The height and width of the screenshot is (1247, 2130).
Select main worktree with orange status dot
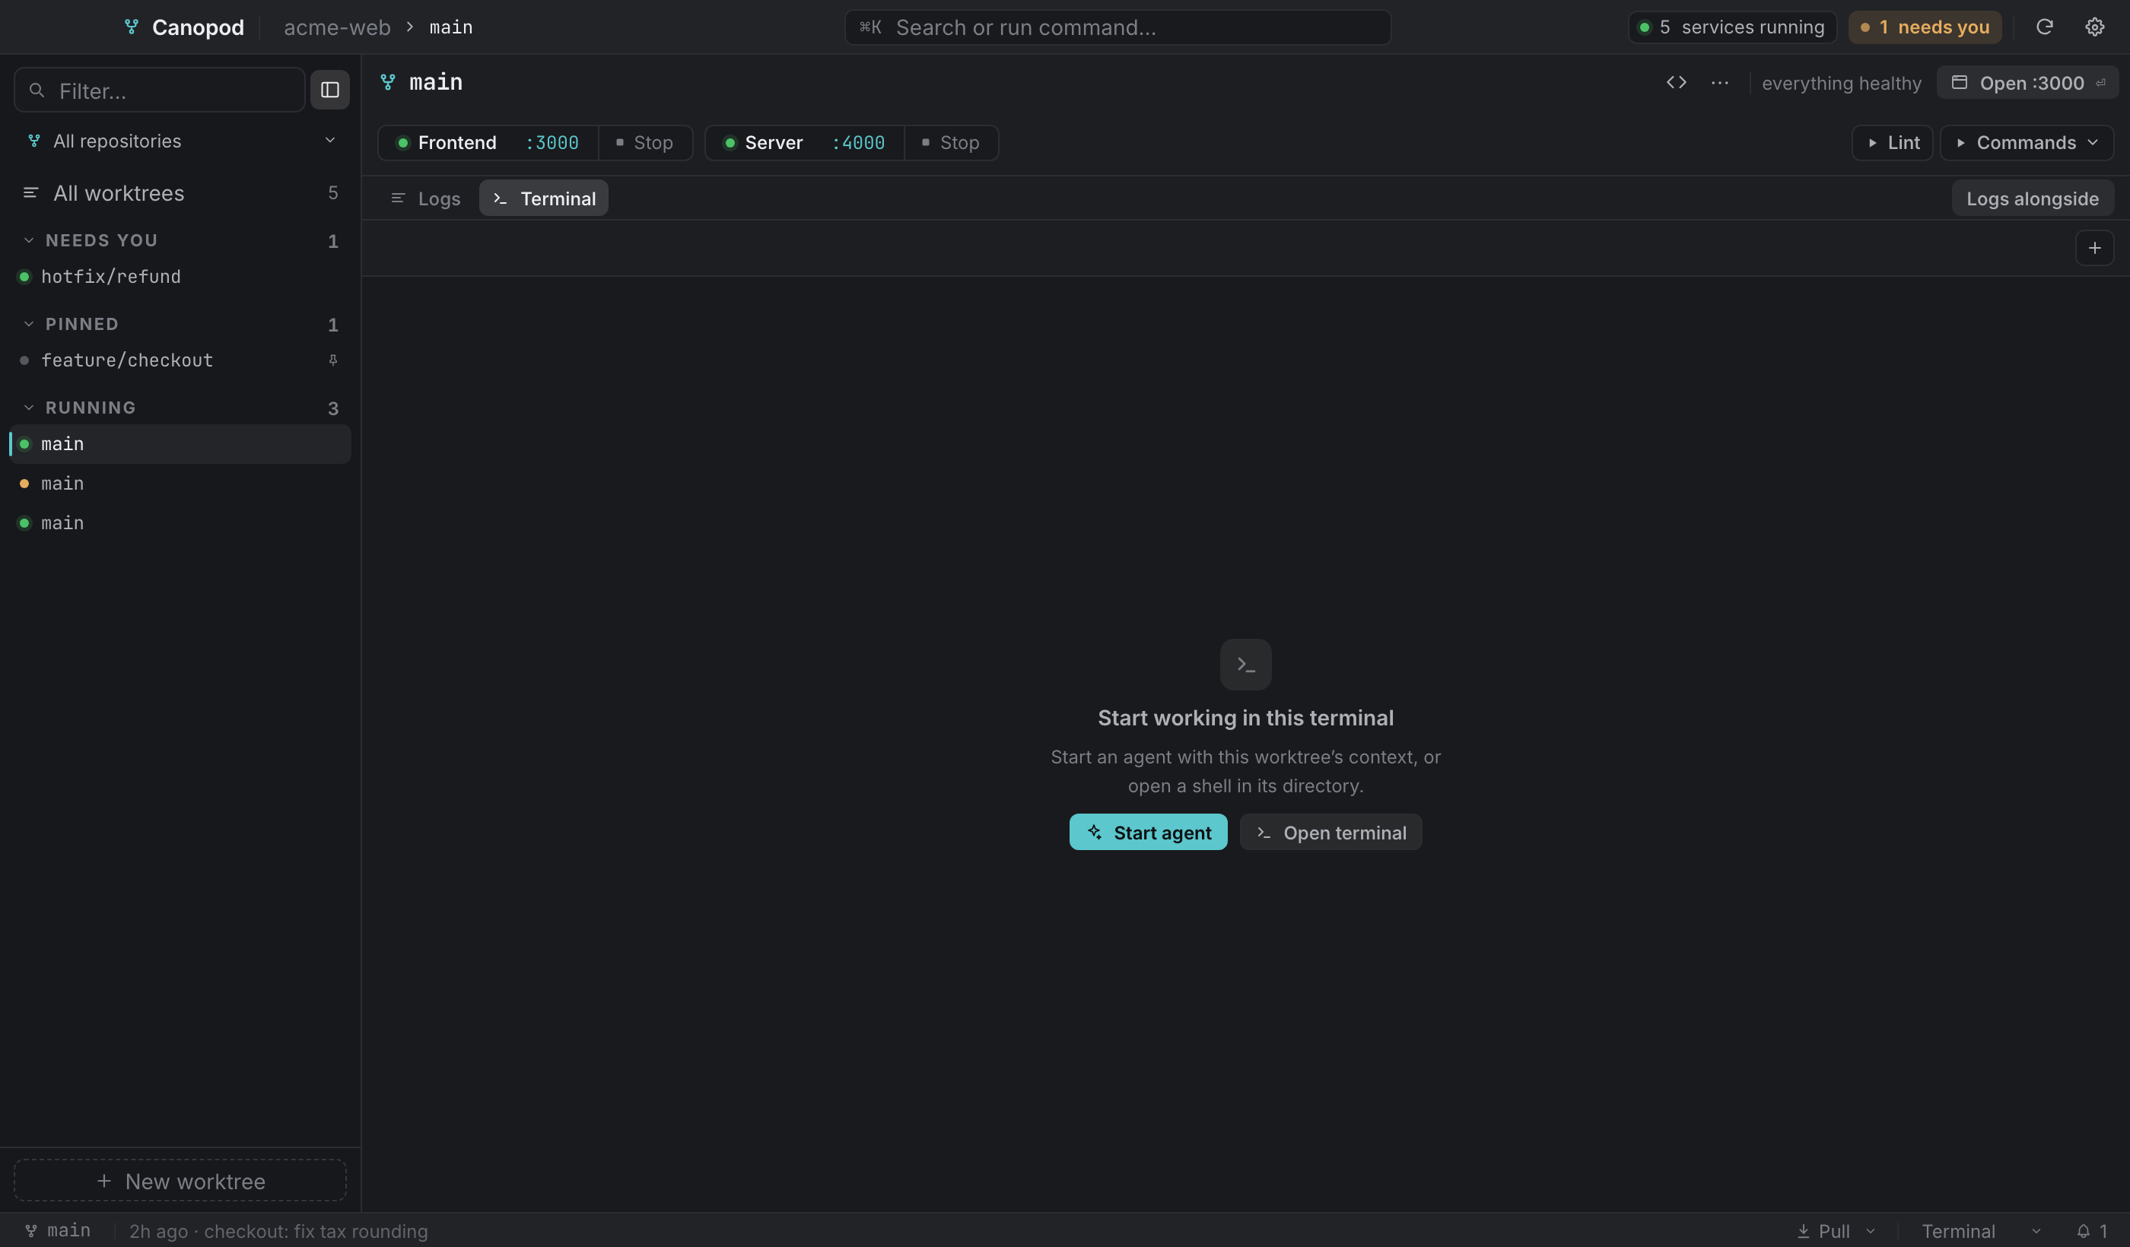[x=181, y=484]
